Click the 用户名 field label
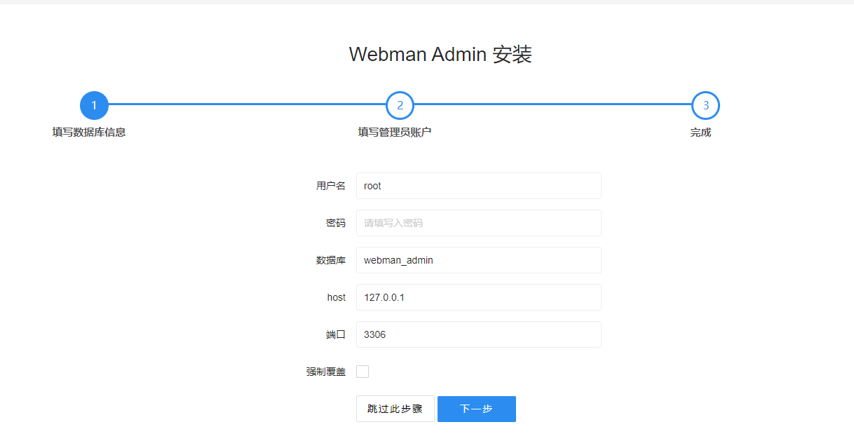Viewport: 854px width, 448px height. point(331,186)
